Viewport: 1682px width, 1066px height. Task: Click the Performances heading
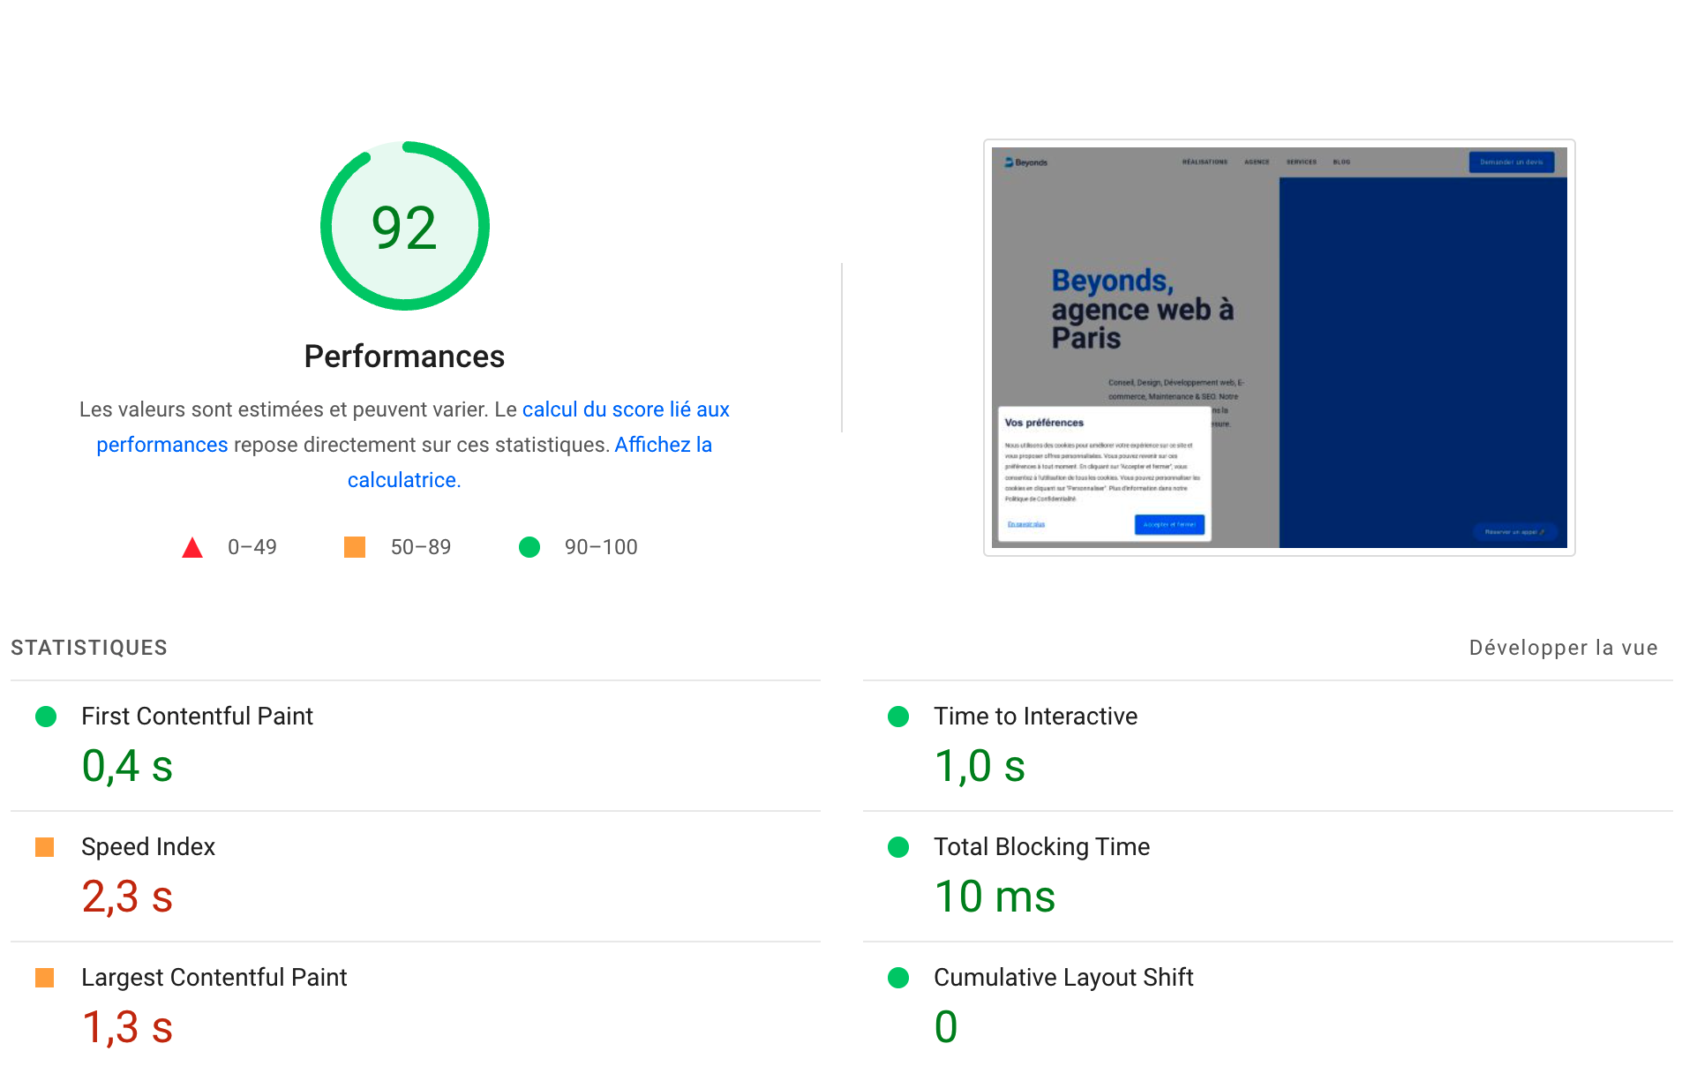pyautogui.click(x=404, y=357)
